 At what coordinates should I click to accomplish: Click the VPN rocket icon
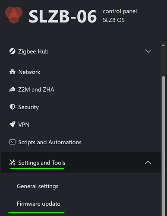tap(13, 124)
